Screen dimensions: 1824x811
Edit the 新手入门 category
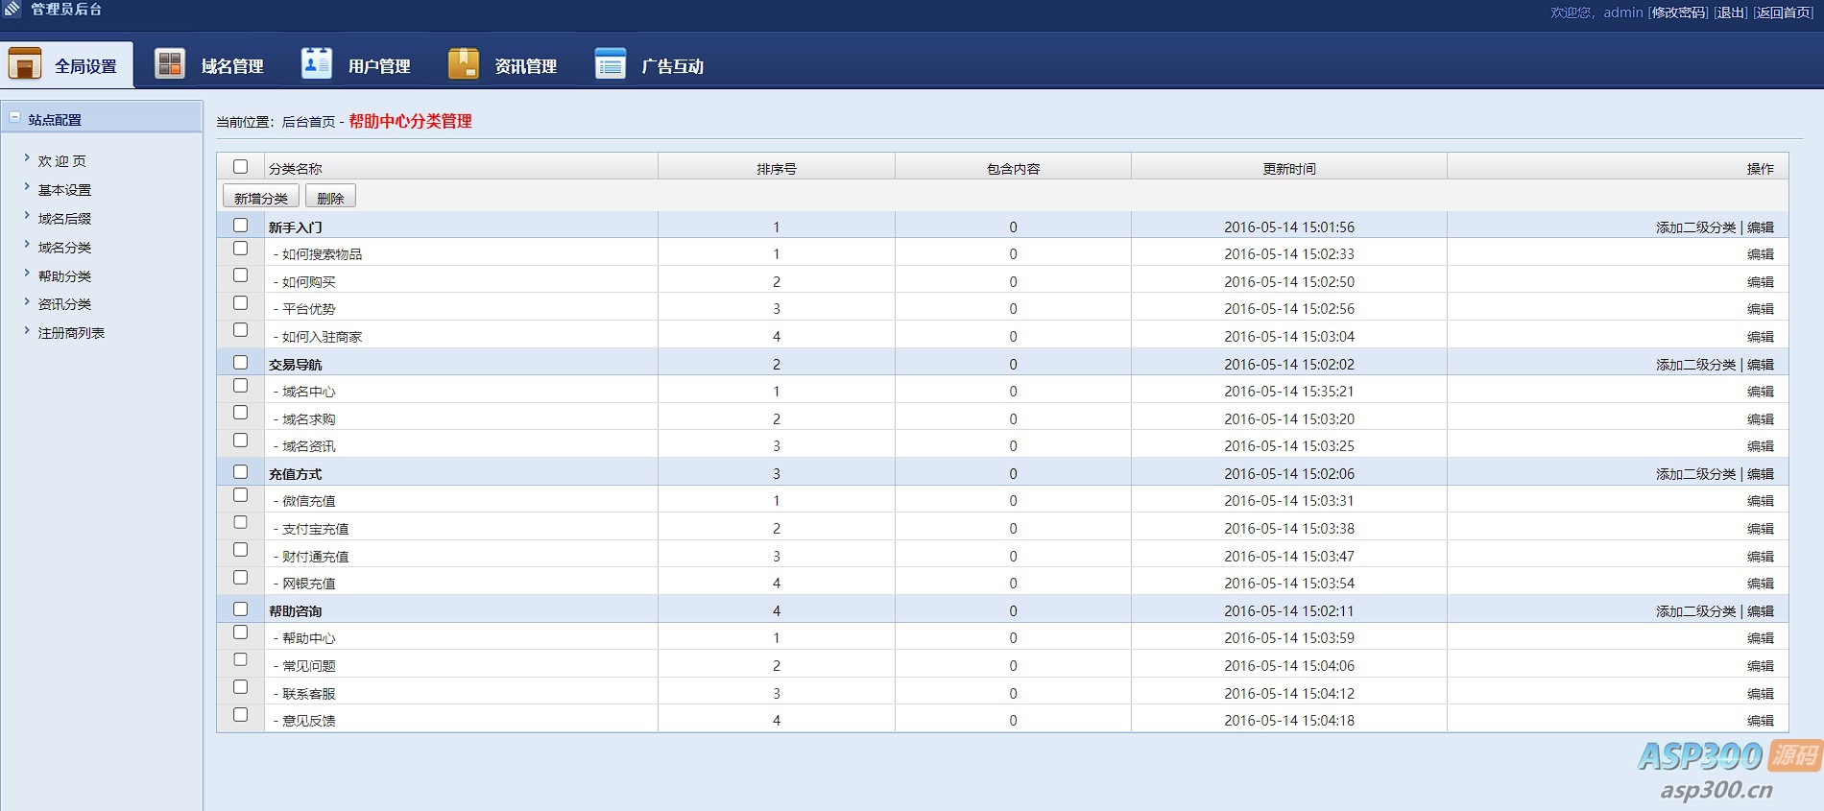pyautogui.click(x=1761, y=227)
